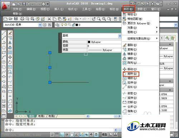Open the 文件 menu
Image resolution: width=179 pixels, height=138 pixels.
pos(17,9)
